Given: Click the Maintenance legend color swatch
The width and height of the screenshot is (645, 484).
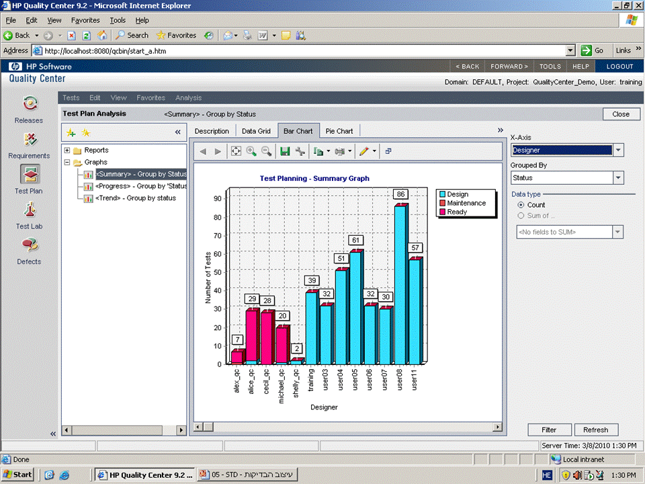Looking at the screenshot, I should (443, 203).
